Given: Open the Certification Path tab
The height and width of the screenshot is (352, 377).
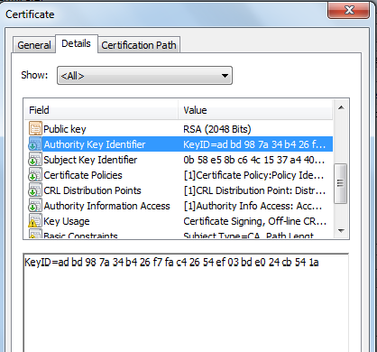Looking at the screenshot, I should point(139,45).
